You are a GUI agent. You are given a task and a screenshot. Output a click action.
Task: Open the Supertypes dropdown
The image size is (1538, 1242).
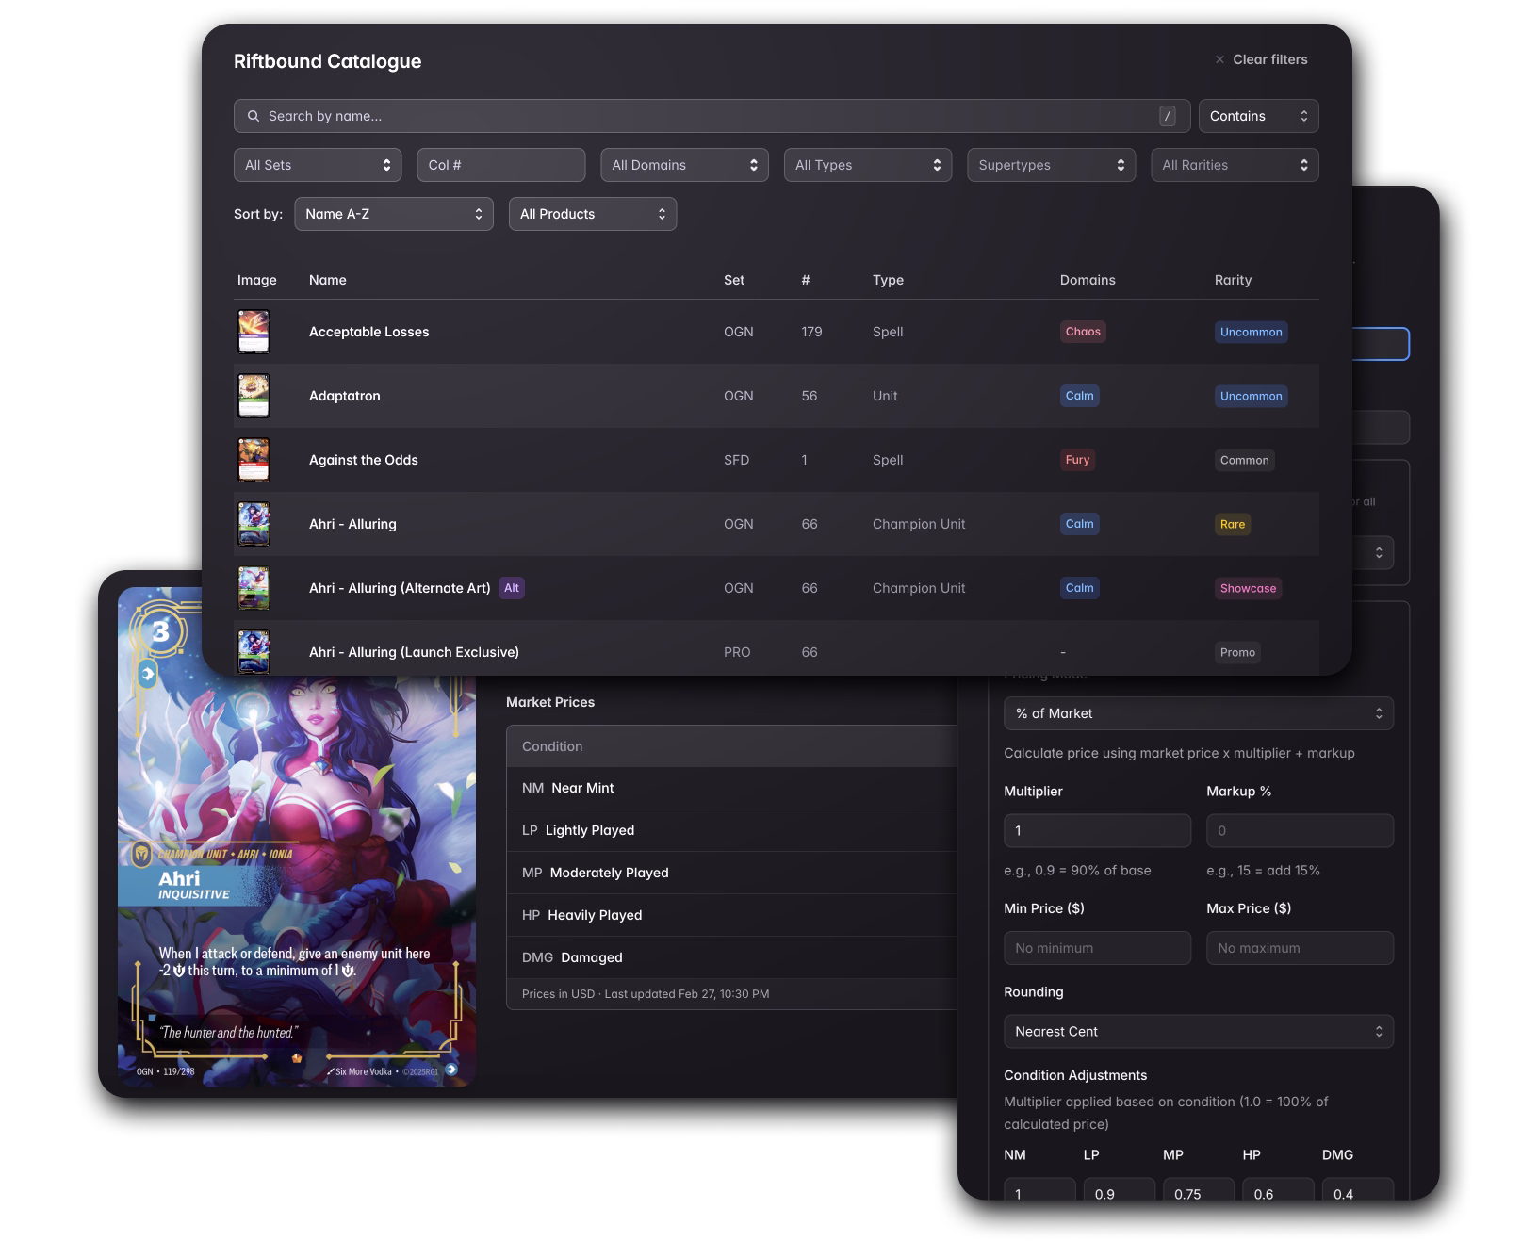click(1051, 165)
